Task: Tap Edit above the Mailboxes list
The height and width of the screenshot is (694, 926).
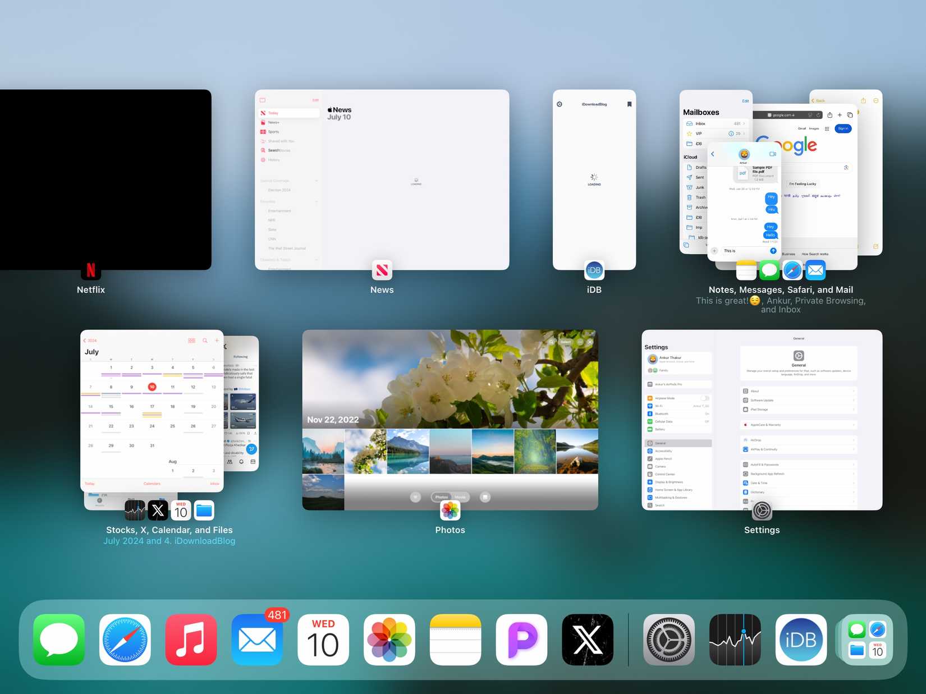Action: click(745, 101)
